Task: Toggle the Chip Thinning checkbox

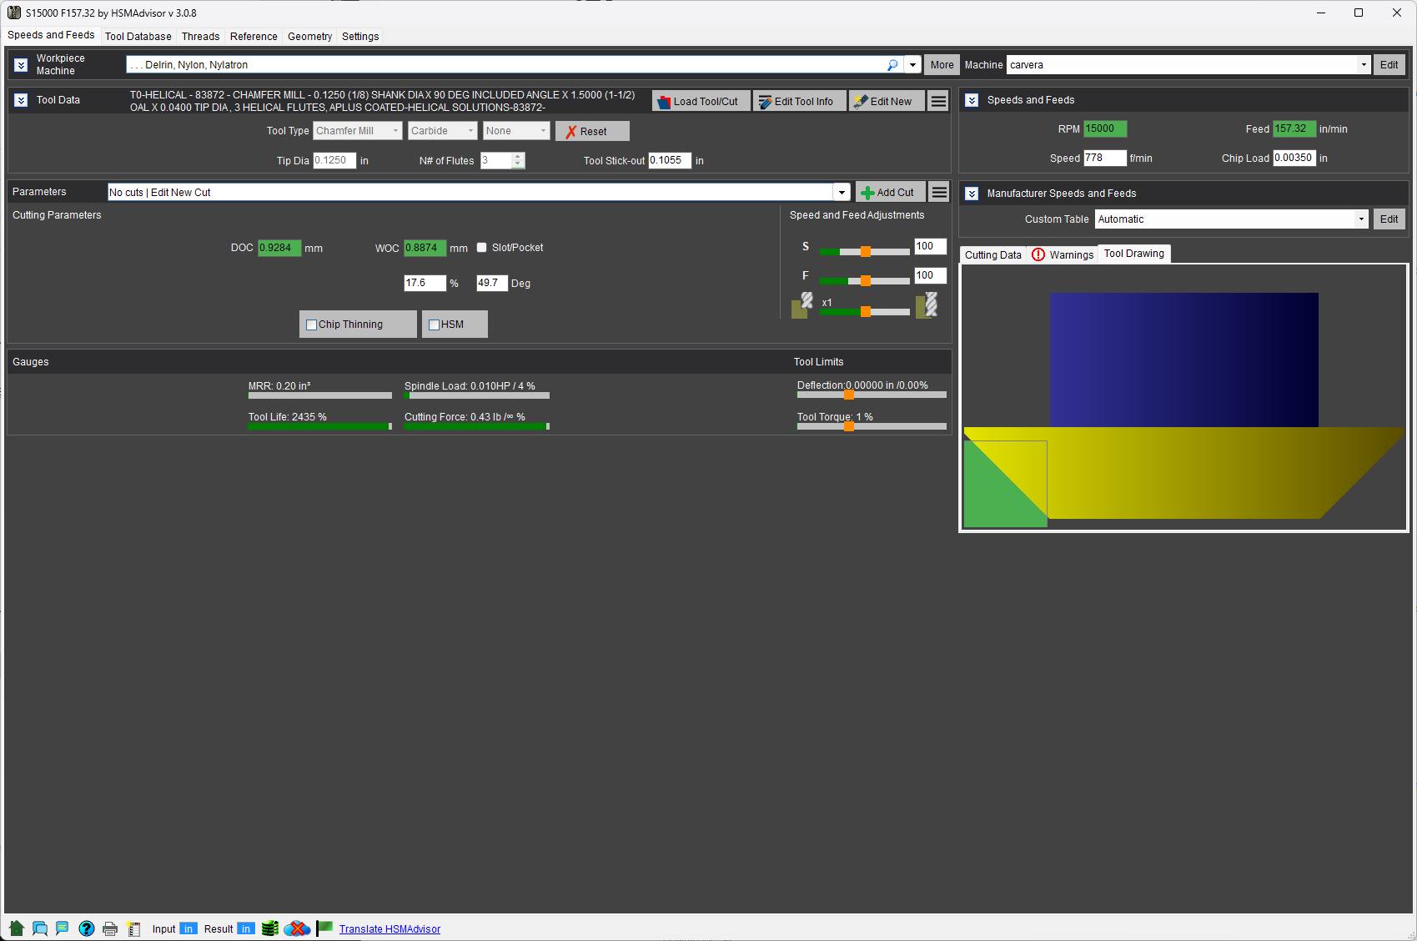Action: [312, 325]
